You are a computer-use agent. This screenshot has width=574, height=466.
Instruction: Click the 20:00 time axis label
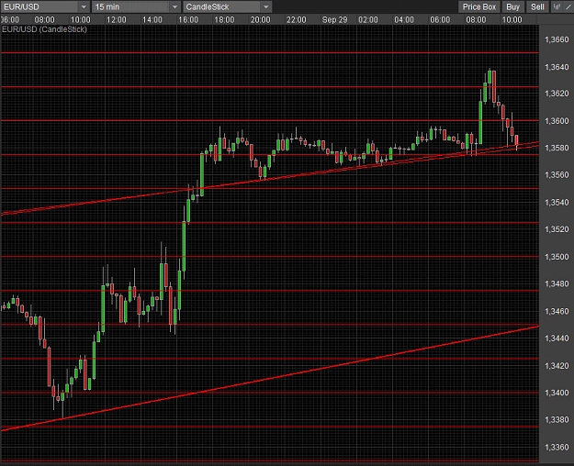260,20
